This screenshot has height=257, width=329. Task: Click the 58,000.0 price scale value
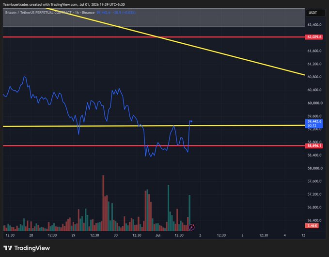point(315,168)
